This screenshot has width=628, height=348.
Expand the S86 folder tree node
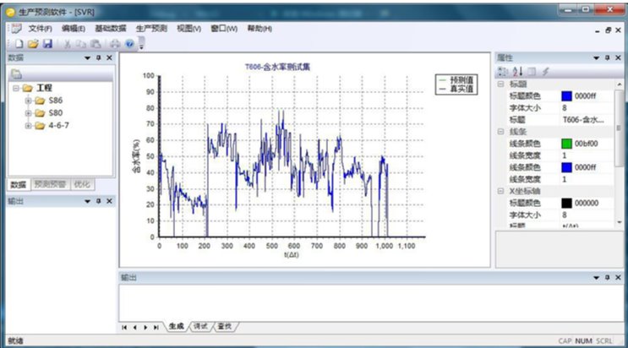point(28,101)
